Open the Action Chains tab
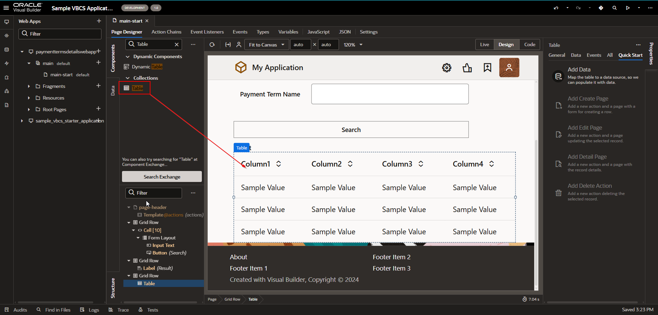Image resolution: width=658 pixels, height=315 pixels. pyautogui.click(x=167, y=32)
